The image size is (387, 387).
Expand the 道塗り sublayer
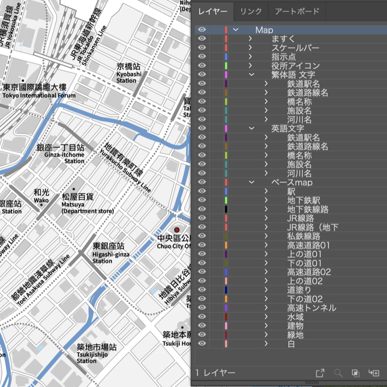coord(266,289)
